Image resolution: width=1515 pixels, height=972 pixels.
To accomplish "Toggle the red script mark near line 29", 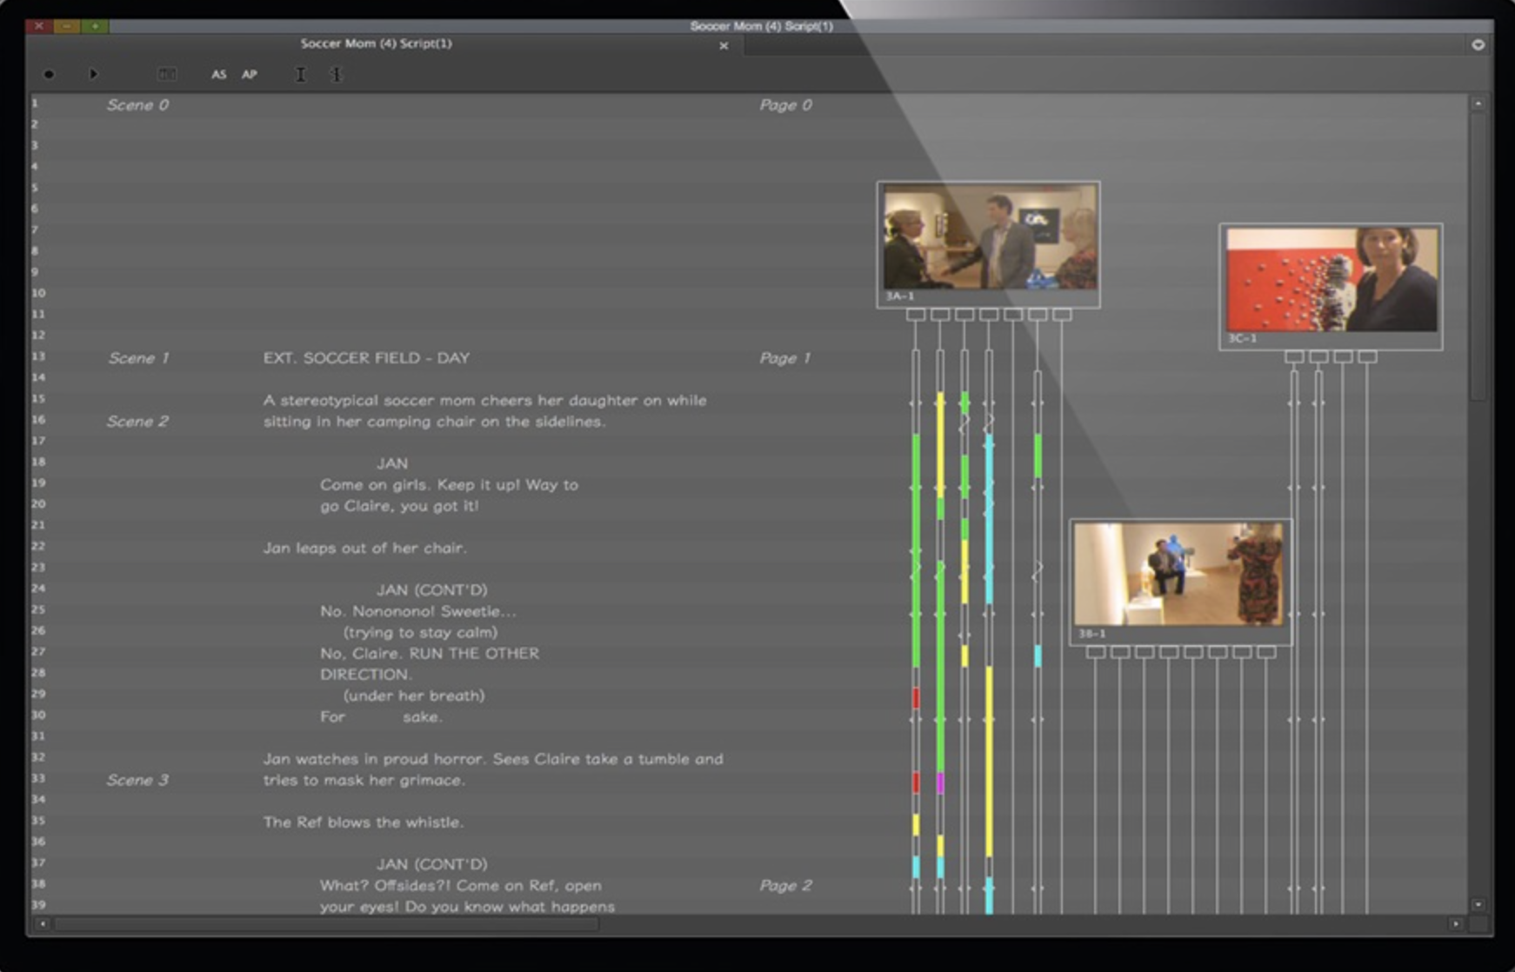I will 916,696.
